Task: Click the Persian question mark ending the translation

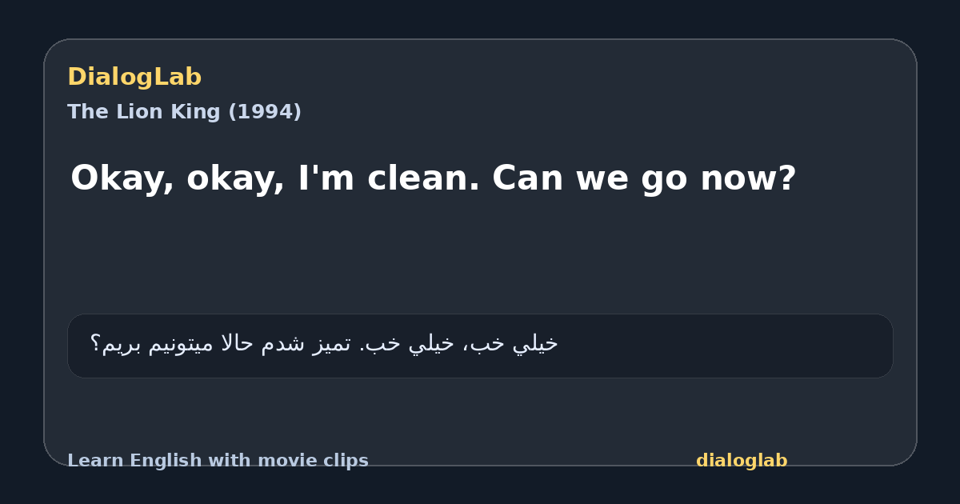Action: tap(95, 345)
